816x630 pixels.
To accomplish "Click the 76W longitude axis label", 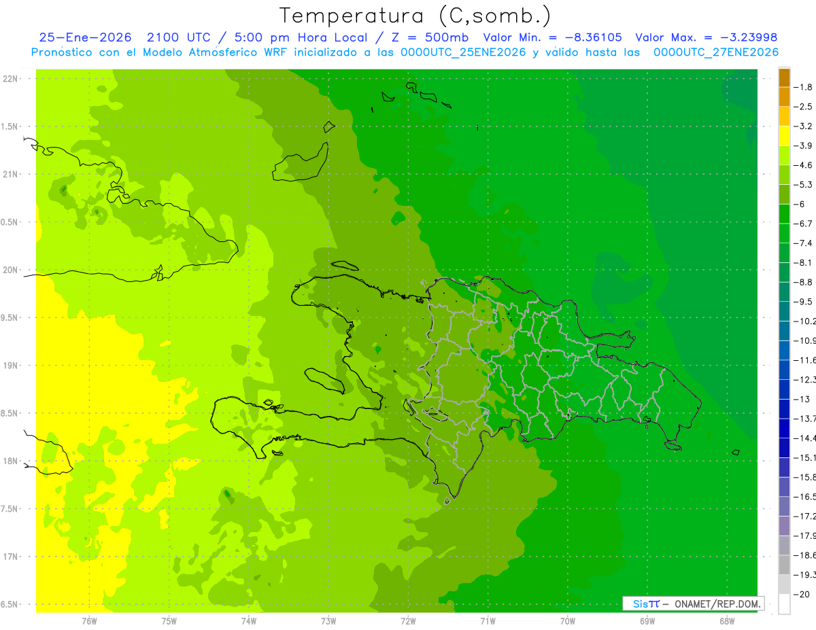I will (x=89, y=620).
